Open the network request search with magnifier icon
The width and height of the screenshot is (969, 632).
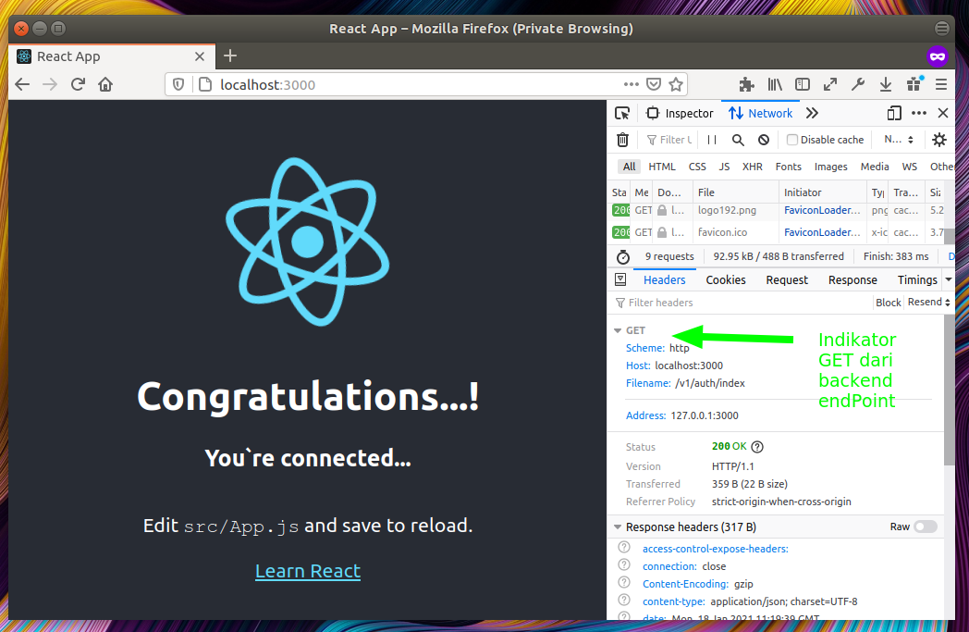point(737,140)
